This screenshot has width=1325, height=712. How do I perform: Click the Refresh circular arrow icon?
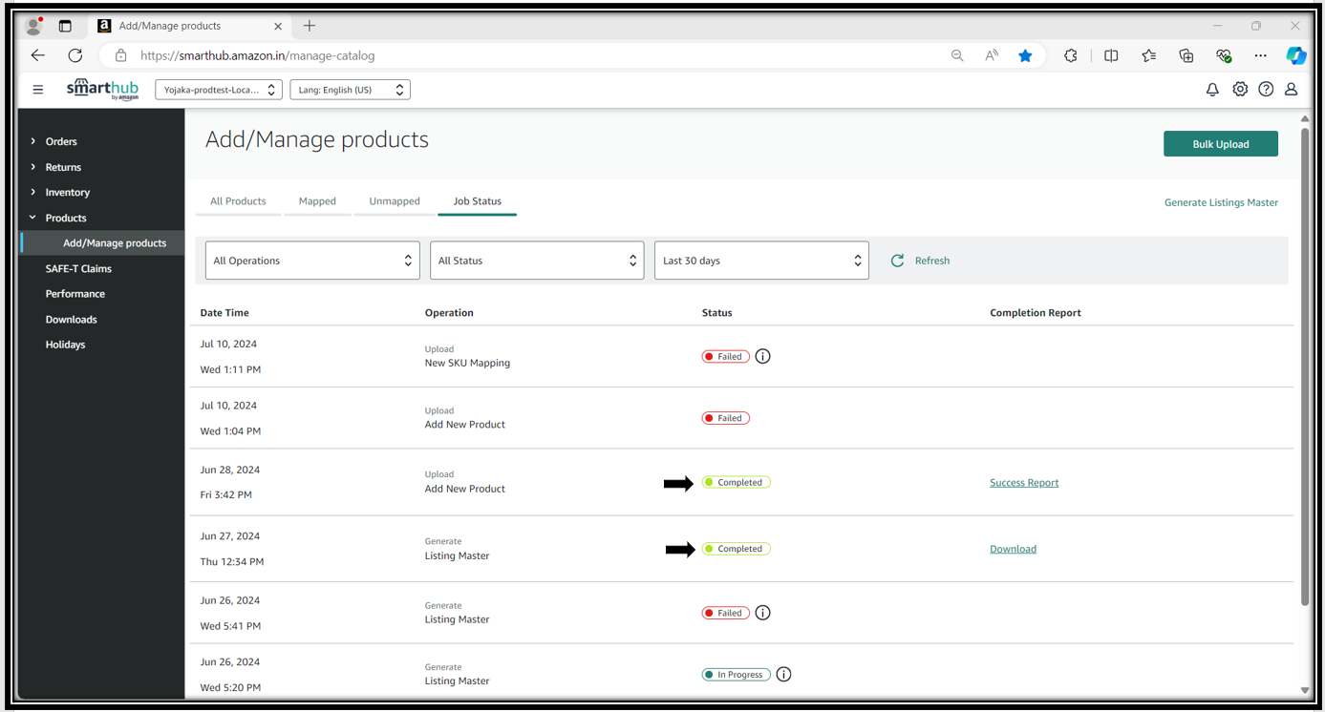(897, 261)
